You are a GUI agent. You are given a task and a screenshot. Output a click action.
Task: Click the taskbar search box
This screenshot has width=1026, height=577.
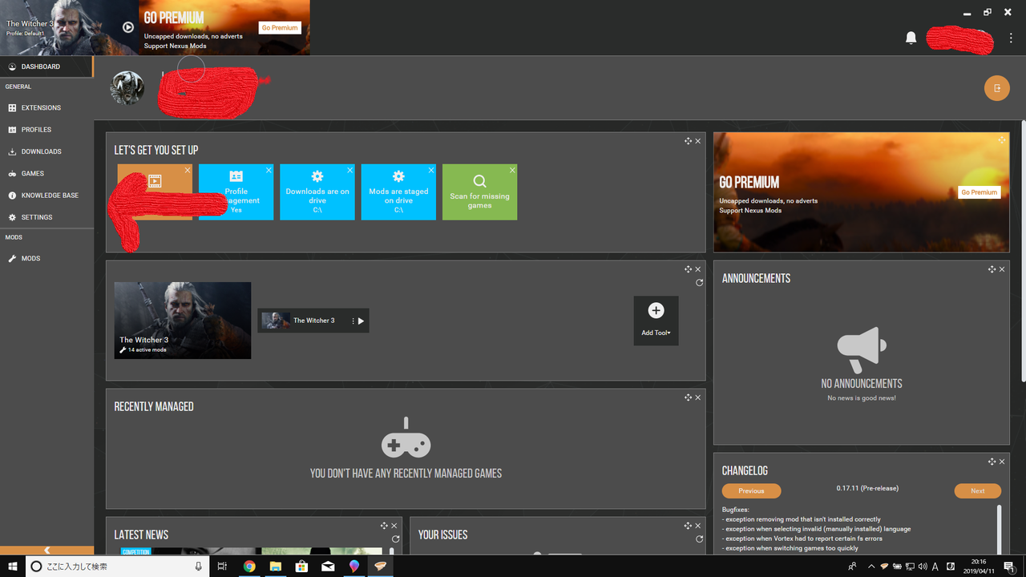(118, 567)
